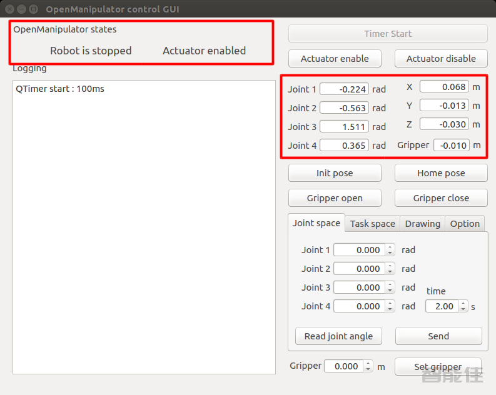Click the 'Robot is stopped' status text
This screenshot has height=395, width=496.
pyautogui.click(x=91, y=51)
